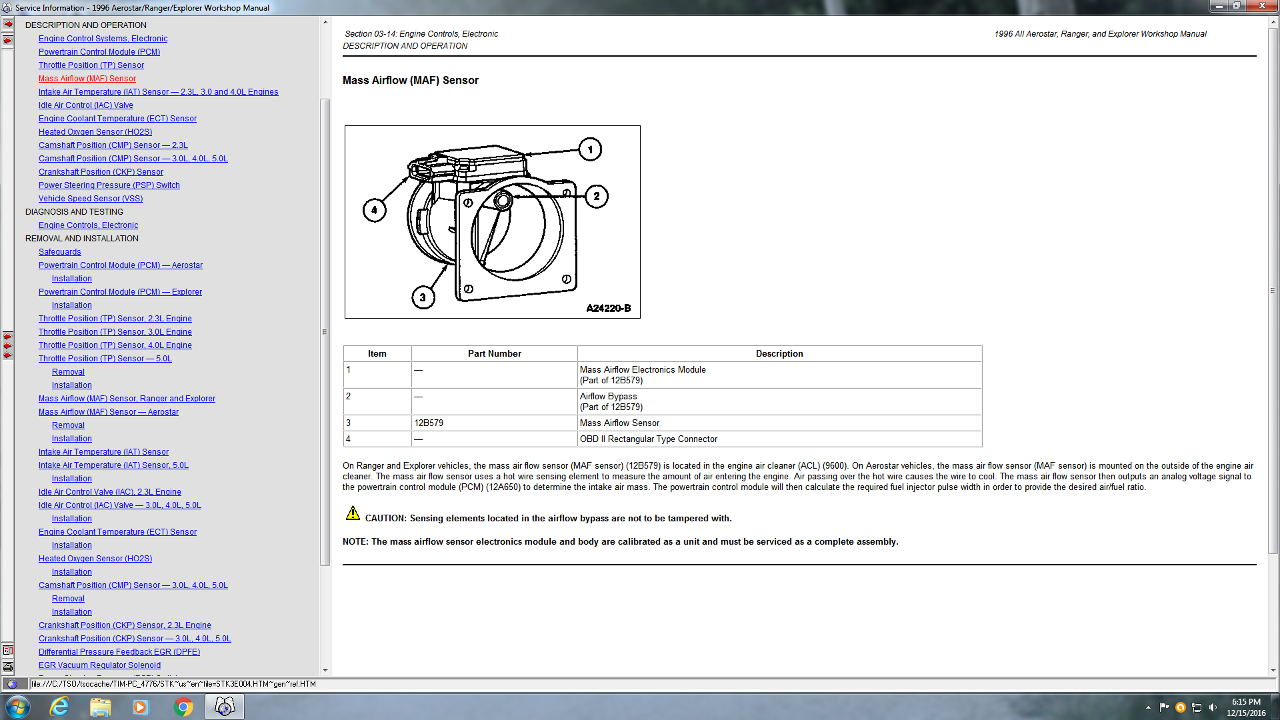1280x720 pixels.
Task: Open the Windows Start menu orb
Action: [18, 707]
